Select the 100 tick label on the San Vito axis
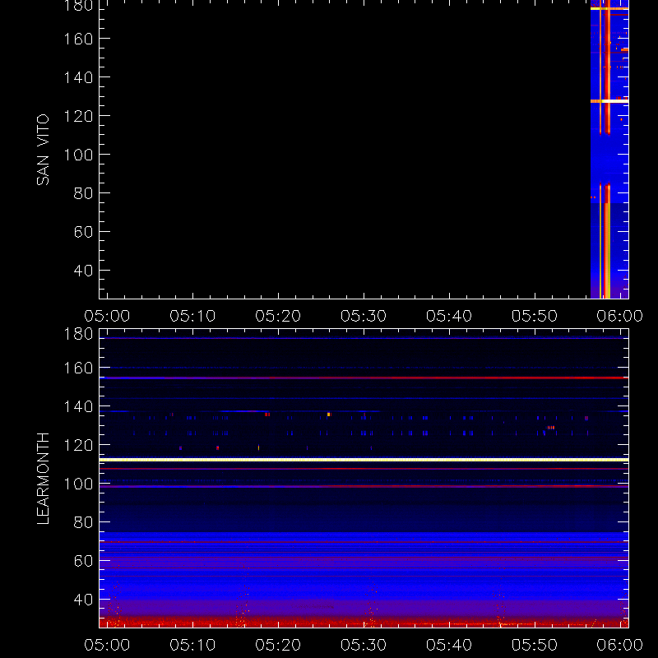The width and height of the screenshot is (658, 658). click(78, 155)
